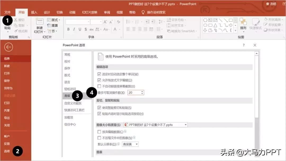Click the numbered list icon
Screen dimensions: 286x161
click(137, 22)
